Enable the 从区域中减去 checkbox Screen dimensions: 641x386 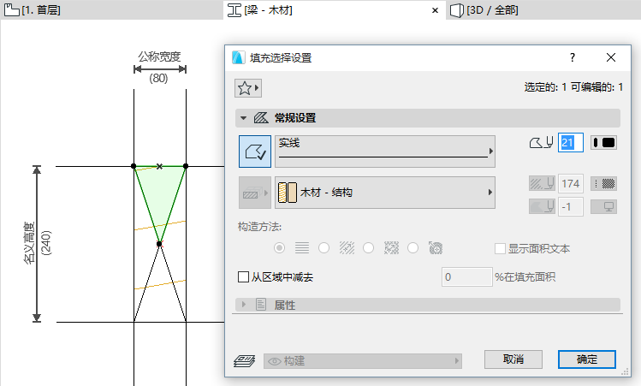243,277
